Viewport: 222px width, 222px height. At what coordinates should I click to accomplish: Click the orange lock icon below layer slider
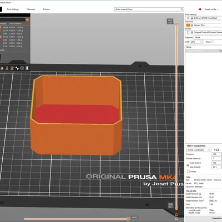pyautogui.click(x=176, y=215)
